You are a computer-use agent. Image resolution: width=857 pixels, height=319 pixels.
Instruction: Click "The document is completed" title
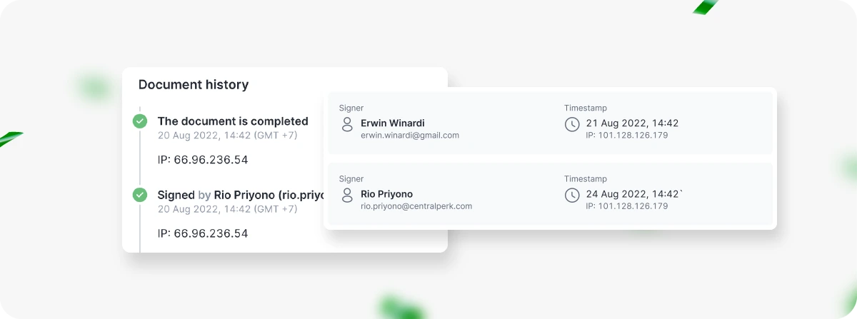(233, 121)
